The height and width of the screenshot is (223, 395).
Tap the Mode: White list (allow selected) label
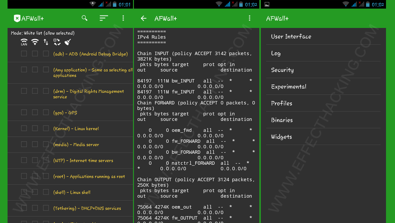click(43, 33)
